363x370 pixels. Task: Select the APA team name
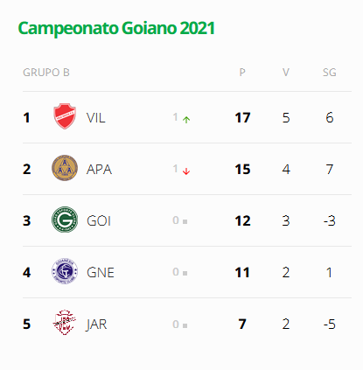(99, 170)
